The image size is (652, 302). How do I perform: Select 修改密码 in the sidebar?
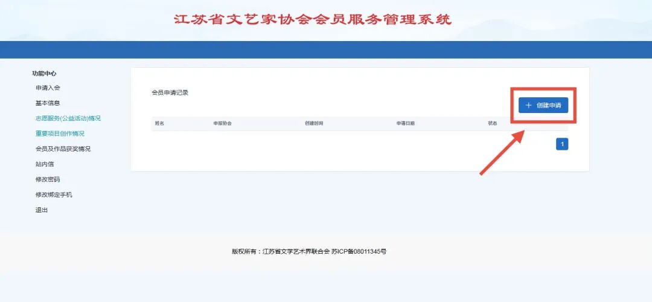48,179
